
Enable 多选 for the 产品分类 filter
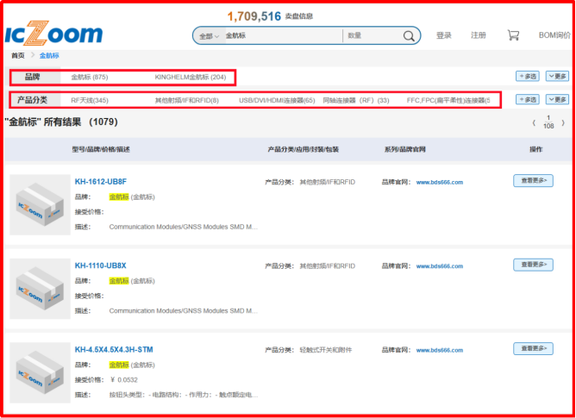pos(527,100)
